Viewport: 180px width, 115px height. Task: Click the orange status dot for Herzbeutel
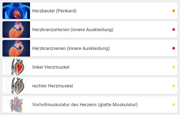174,11
